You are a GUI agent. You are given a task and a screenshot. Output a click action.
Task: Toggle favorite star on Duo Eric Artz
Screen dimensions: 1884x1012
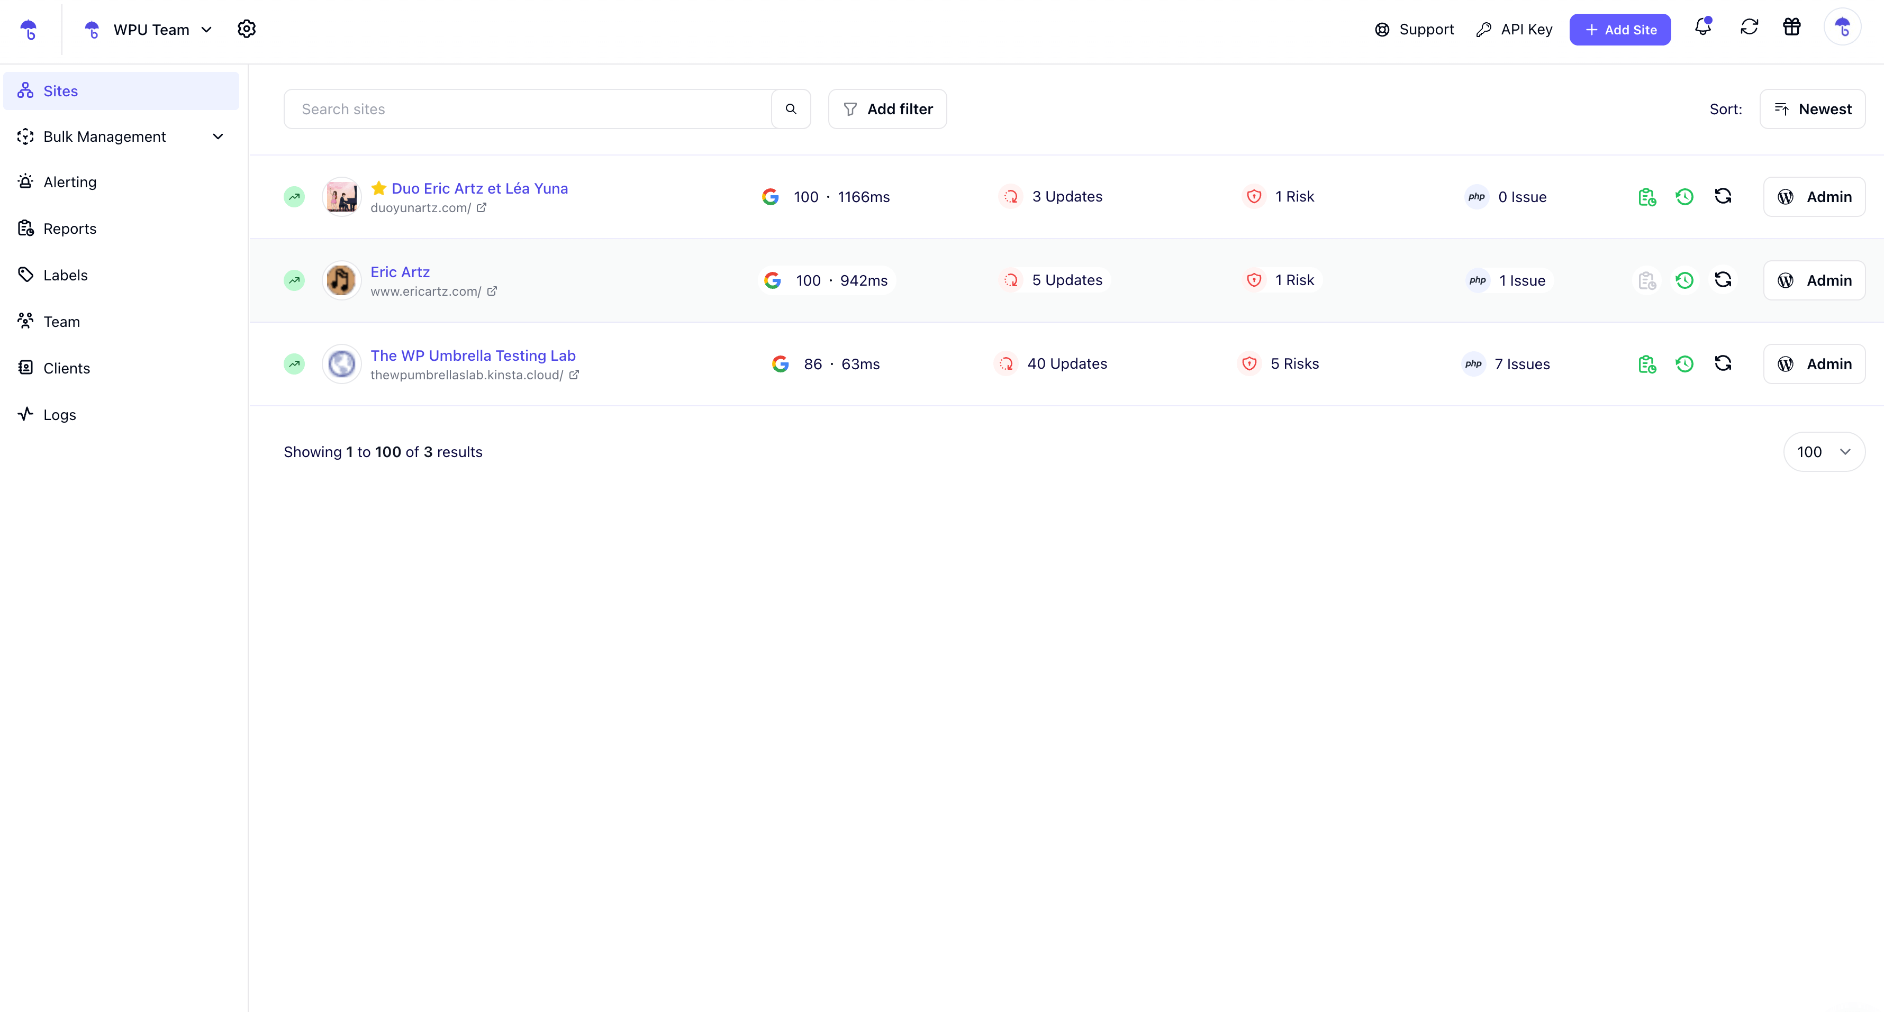click(x=379, y=188)
